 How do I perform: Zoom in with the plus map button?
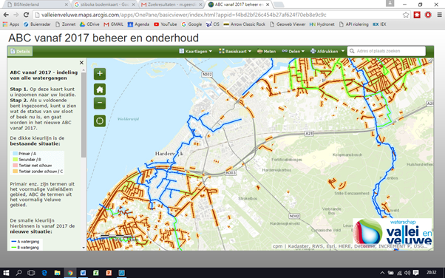pos(100,74)
